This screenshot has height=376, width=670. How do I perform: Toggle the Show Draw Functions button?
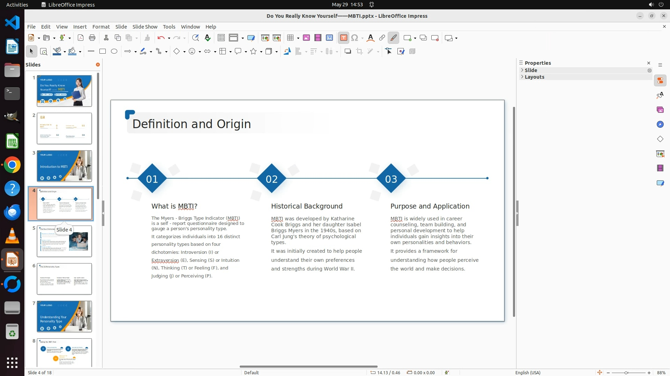(393, 38)
